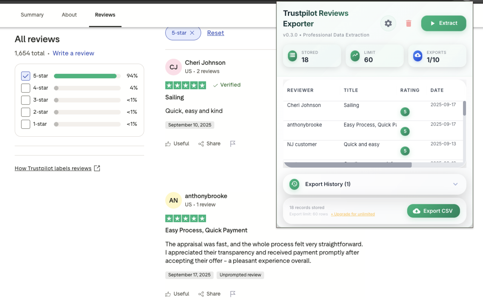Click the September 17, 2025 date tag
Screen dimensions: 483x302
189,275
